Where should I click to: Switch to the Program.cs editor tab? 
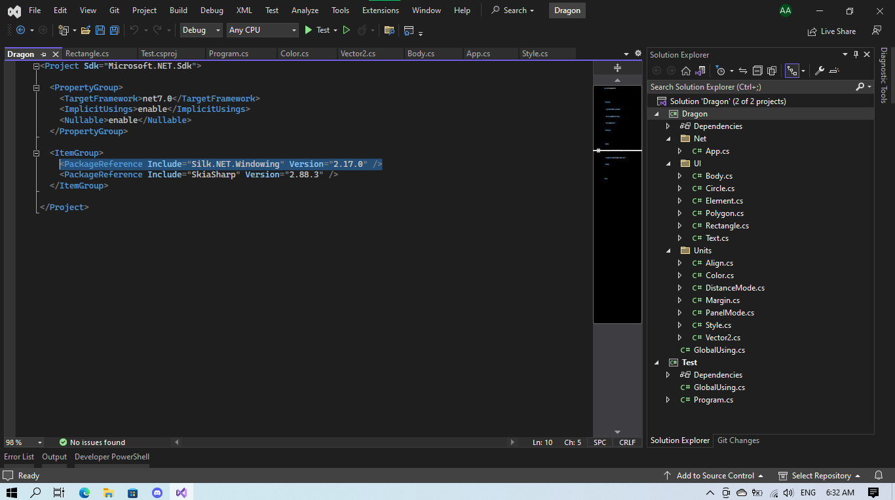[229, 54]
